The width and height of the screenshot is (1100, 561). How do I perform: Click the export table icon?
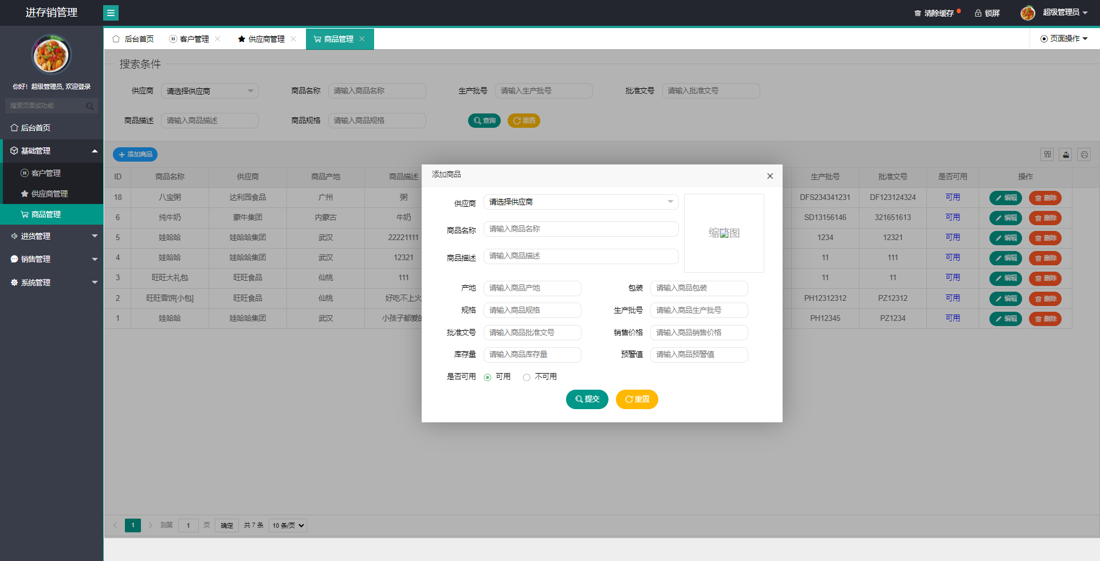1066,154
